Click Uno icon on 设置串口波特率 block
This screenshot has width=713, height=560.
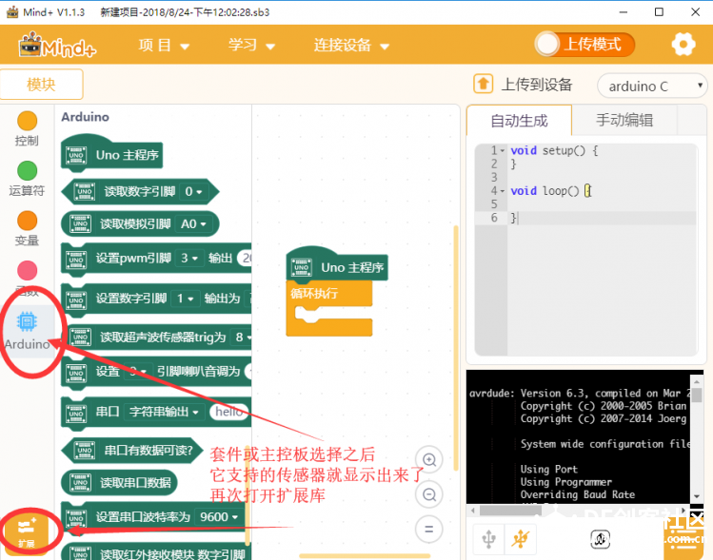tap(76, 519)
